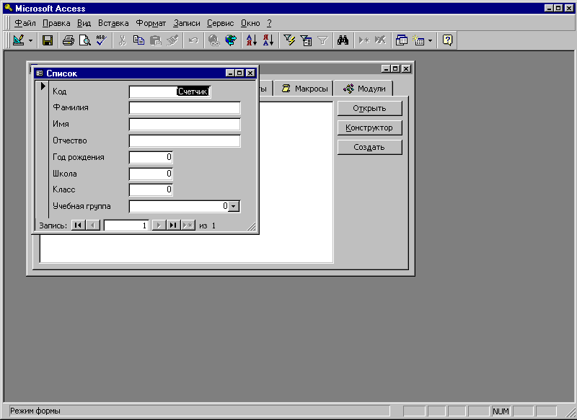Click the Filter by Form icon
Screen dimensions: 577x420
306,40
